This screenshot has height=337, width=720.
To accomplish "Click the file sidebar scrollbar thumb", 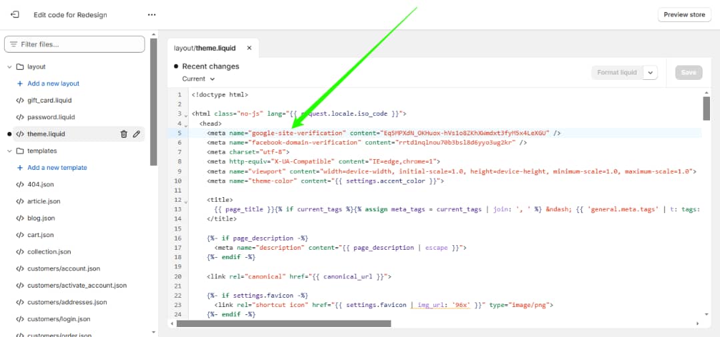I will [154, 102].
